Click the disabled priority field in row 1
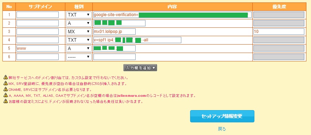This screenshot has height=135, width=311. click(x=279, y=15)
